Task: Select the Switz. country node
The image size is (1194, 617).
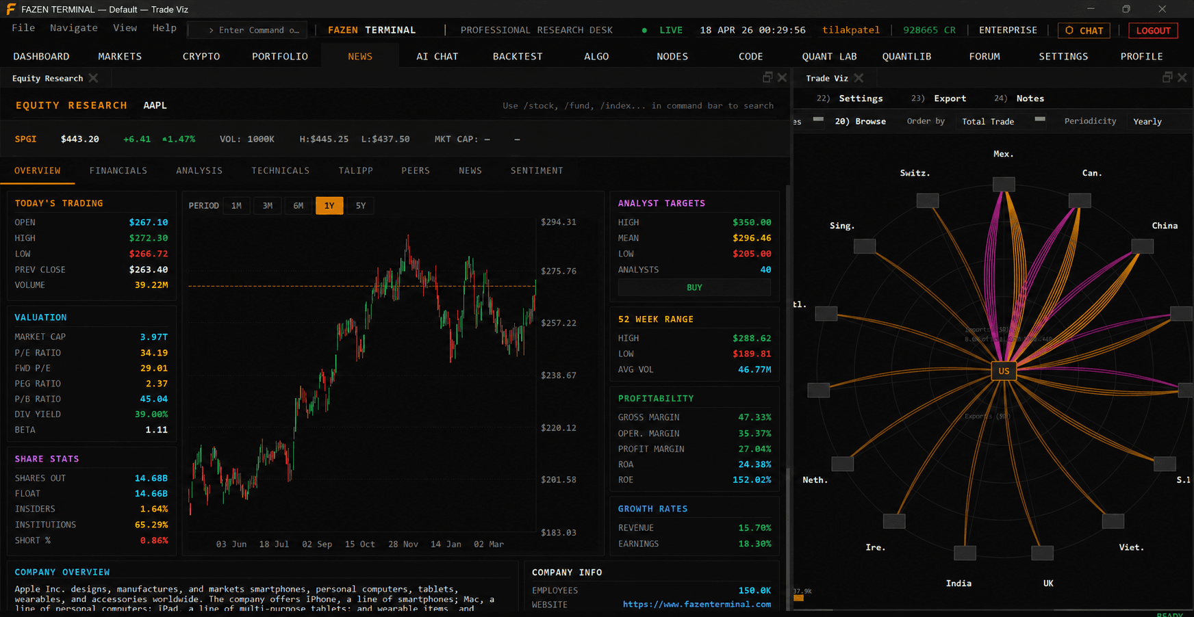Action: tap(928, 200)
